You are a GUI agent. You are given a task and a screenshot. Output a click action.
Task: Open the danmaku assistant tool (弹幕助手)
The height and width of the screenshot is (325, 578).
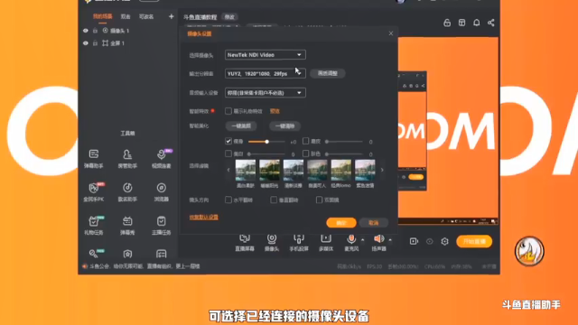point(94,159)
